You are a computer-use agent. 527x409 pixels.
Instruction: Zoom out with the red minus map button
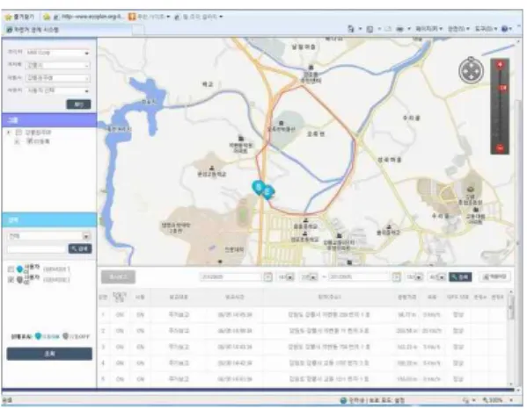pos(500,147)
